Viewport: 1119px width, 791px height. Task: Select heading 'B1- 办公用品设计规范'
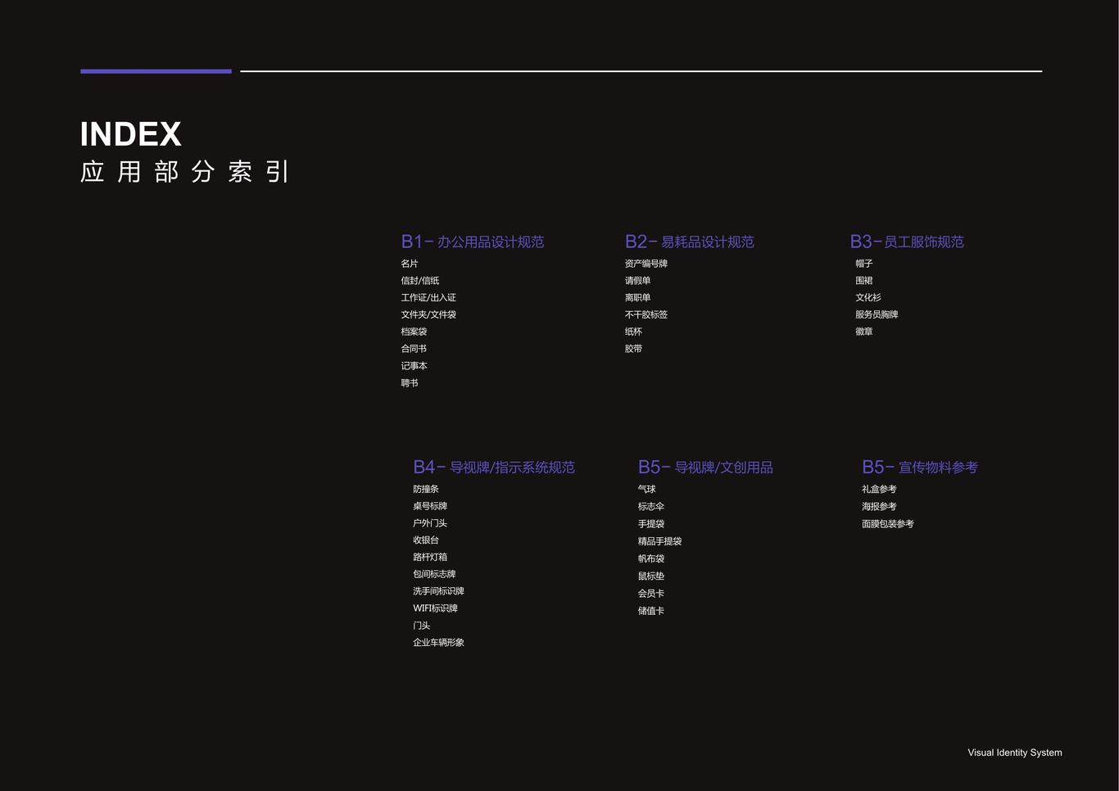(x=473, y=242)
